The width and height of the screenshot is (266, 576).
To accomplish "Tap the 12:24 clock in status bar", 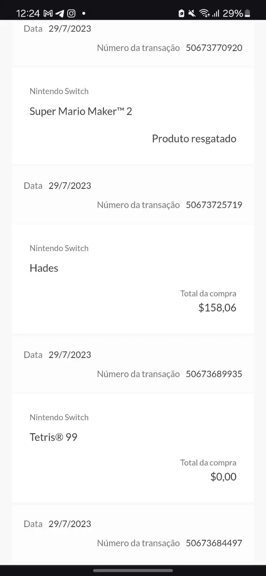I will (x=28, y=14).
